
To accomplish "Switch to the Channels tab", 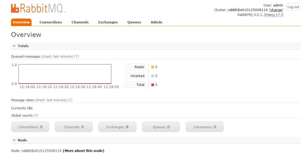I will click(x=80, y=22).
